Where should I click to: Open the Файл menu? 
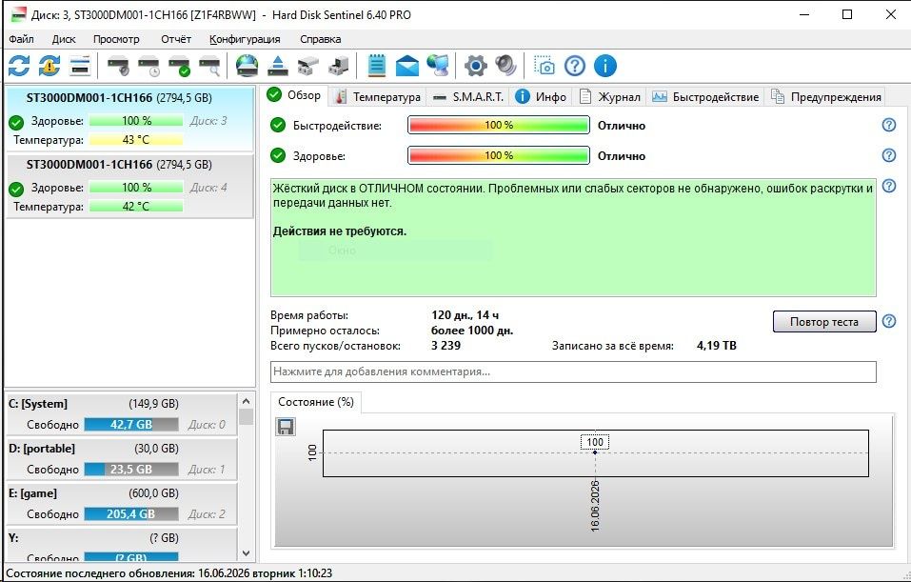pyautogui.click(x=22, y=39)
